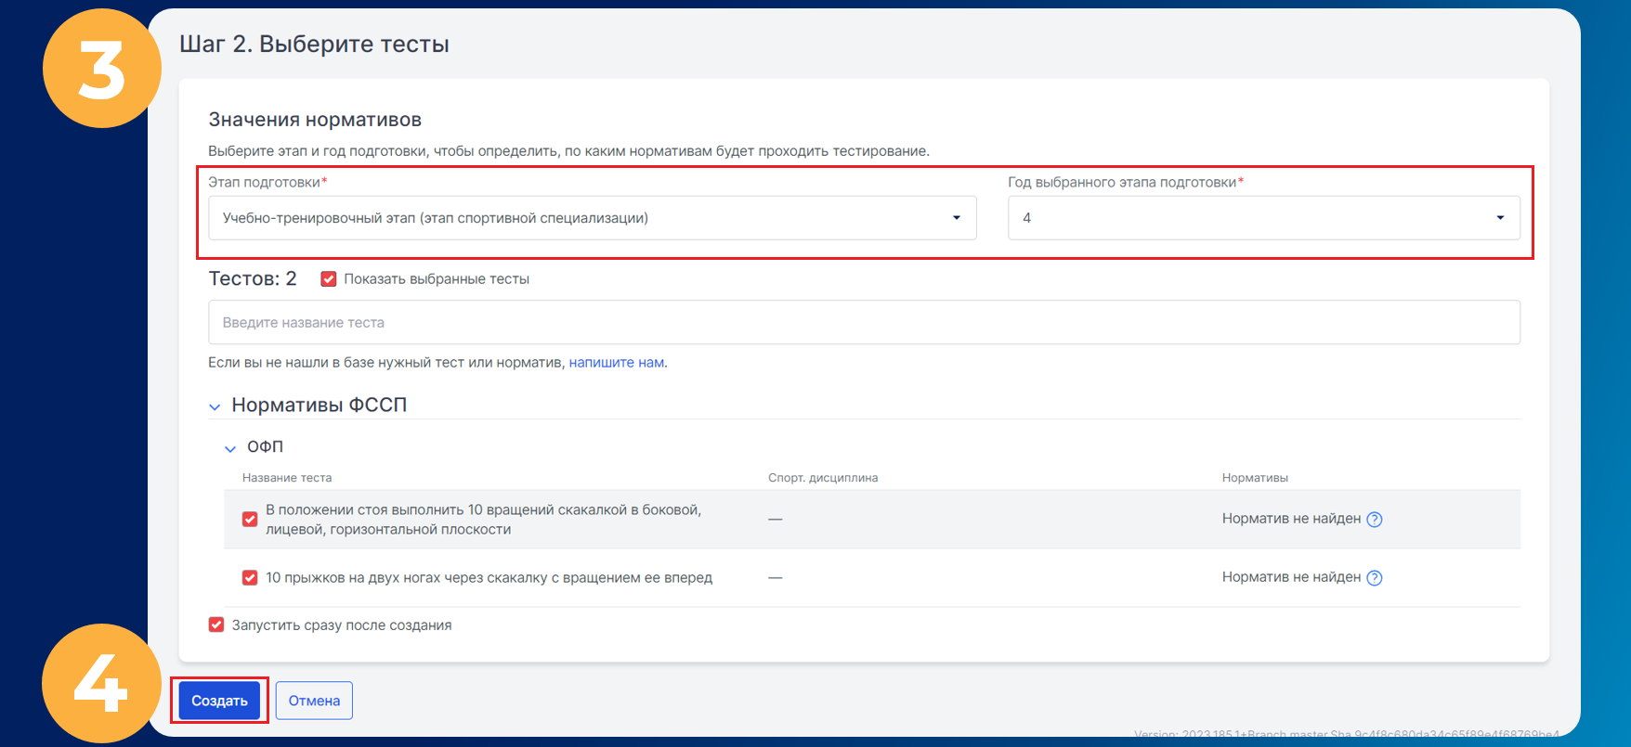This screenshot has width=1631, height=747.
Task: Click the 10 прыжков на двух ногах test name
Action: click(x=489, y=577)
